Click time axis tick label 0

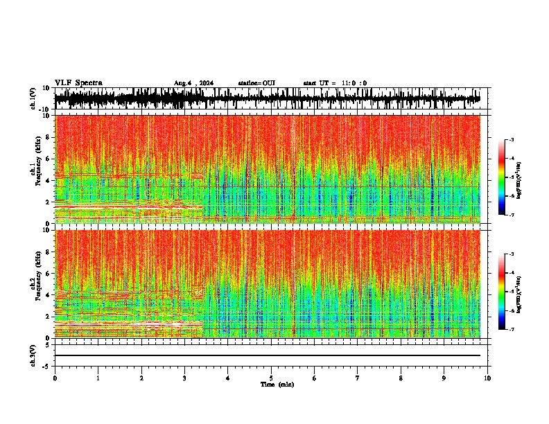[55, 378]
